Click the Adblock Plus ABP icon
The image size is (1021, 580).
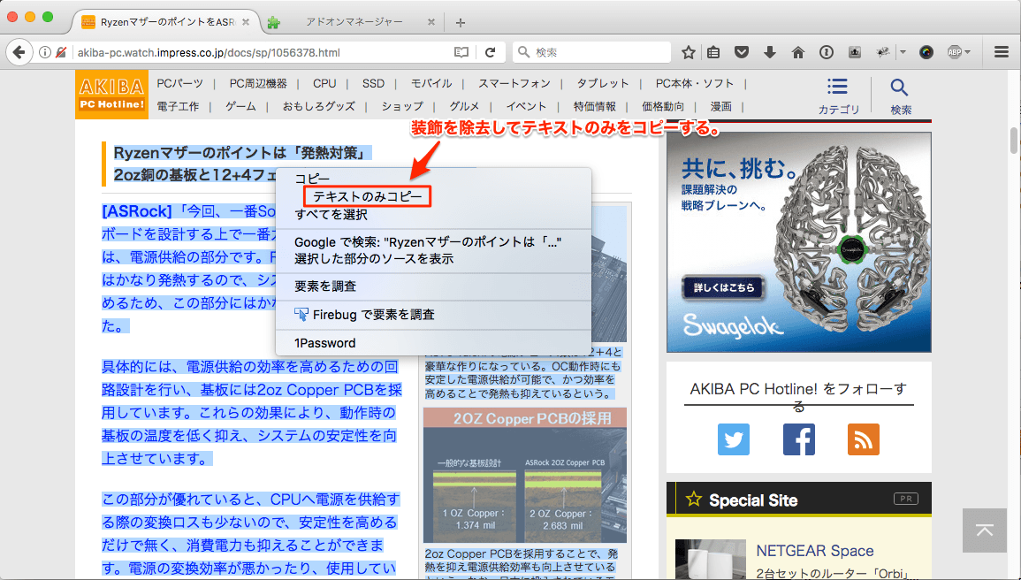coord(955,52)
